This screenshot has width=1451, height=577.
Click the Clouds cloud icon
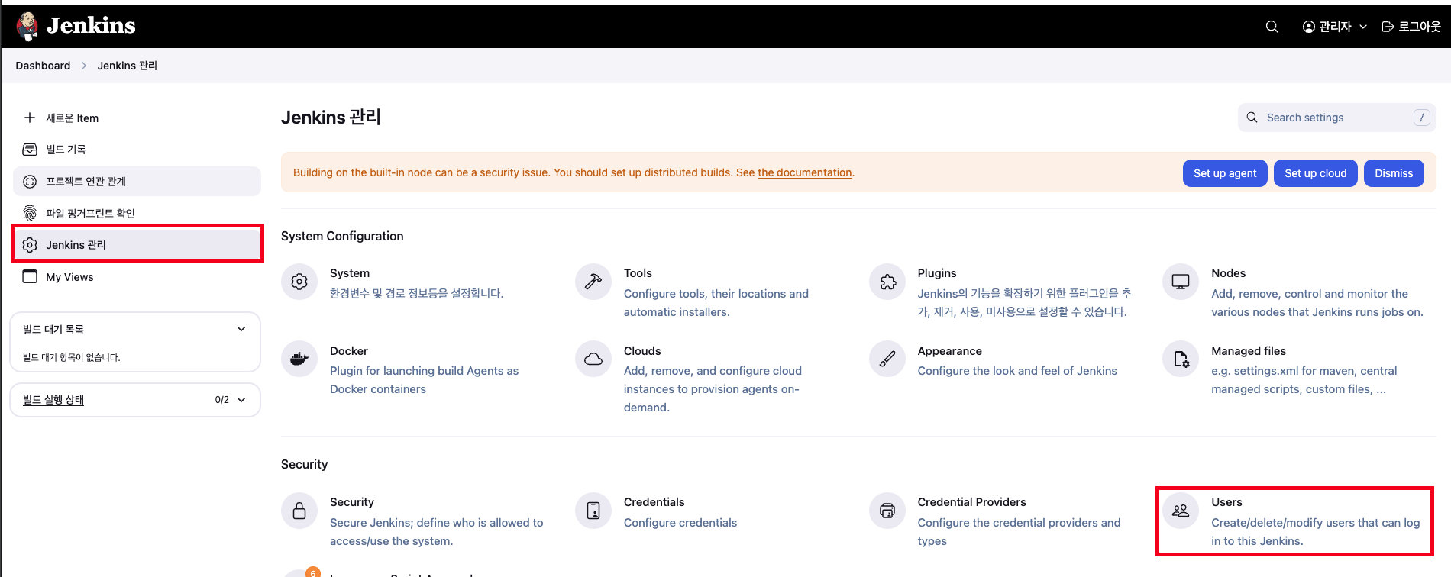(593, 359)
